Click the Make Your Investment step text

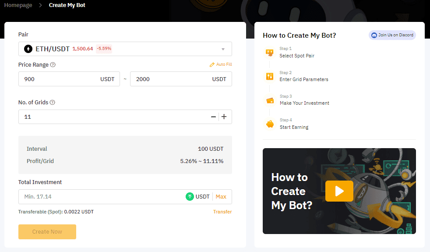[x=304, y=103]
